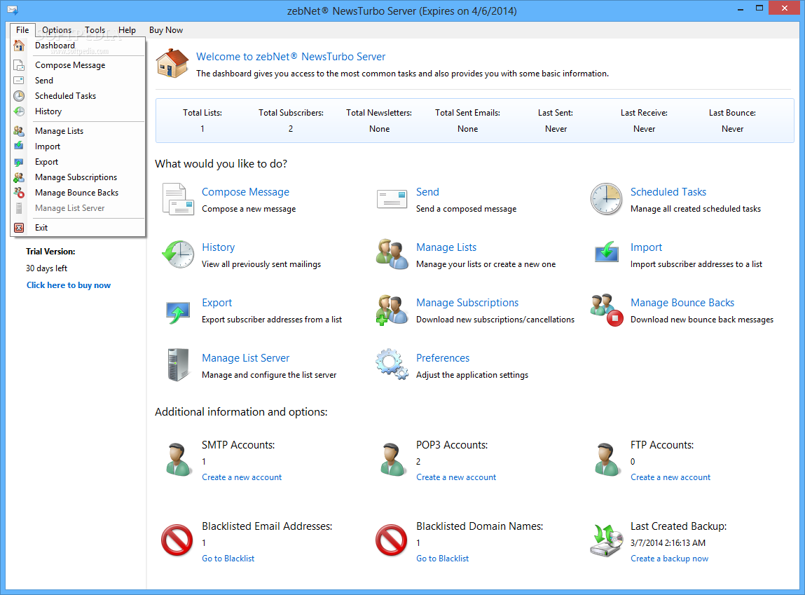The height and width of the screenshot is (595, 805).
Task: Open the Scheduled Tasks dashboard link
Action: click(x=668, y=192)
